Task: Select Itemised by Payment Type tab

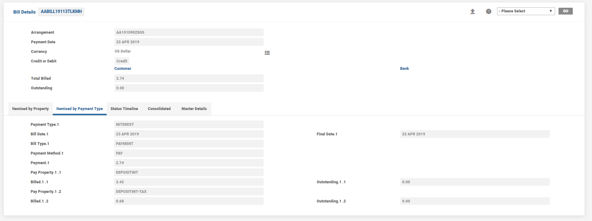Action: (x=79, y=109)
